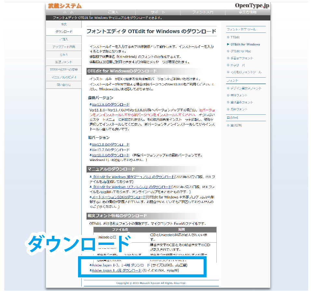Open the ご購入 tab in top navigation
Image resolution: width=311 pixels, height=292 pixels.
coord(113,12)
